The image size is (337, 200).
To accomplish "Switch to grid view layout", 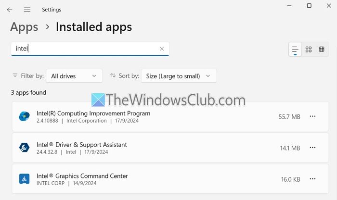I will coord(309,50).
